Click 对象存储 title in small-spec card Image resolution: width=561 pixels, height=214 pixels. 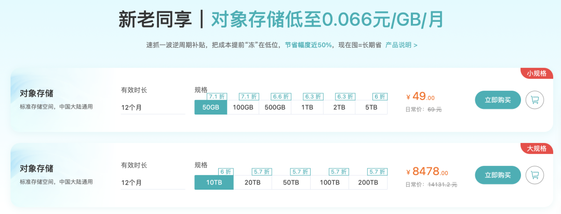[36, 94]
